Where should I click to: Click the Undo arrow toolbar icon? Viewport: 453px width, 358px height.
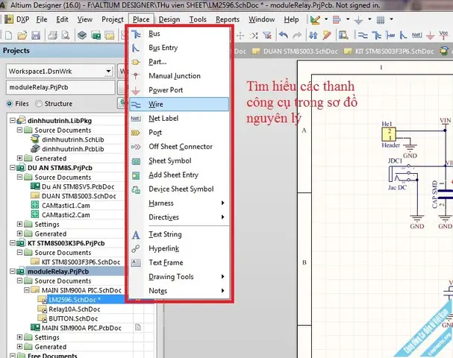(284, 35)
